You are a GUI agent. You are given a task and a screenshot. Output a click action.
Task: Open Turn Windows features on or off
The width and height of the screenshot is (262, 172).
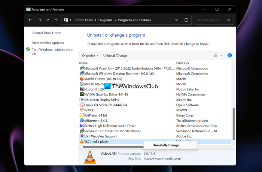click(x=53, y=52)
